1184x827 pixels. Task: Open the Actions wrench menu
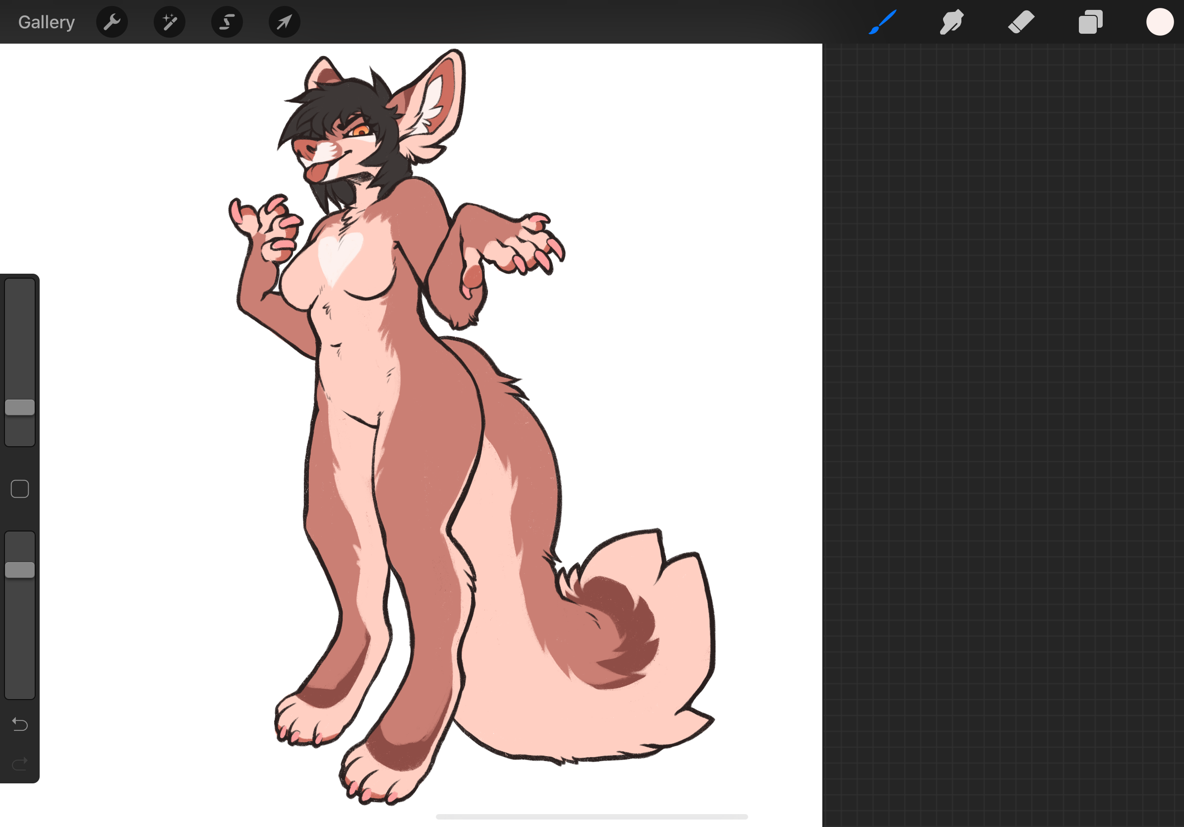[112, 22]
